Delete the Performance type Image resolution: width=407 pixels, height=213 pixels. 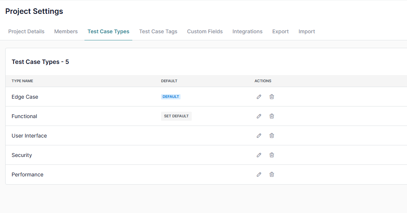[x=271, y=175]
